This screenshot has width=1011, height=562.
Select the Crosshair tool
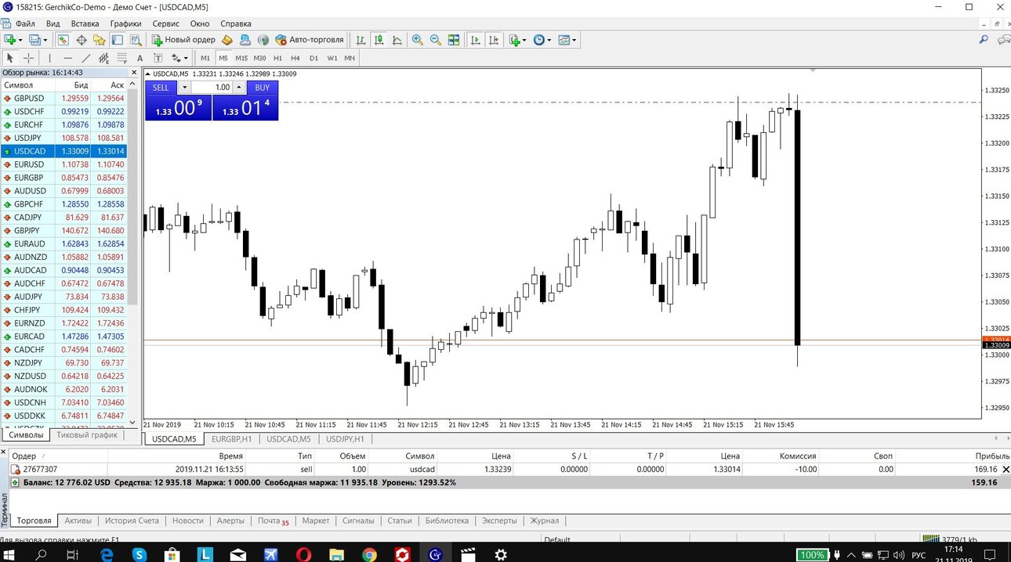pos(29,58)
